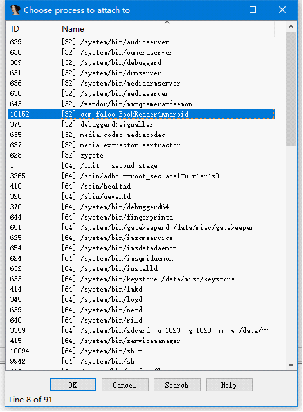Close the Choose process dialog

tap(282, 10)
